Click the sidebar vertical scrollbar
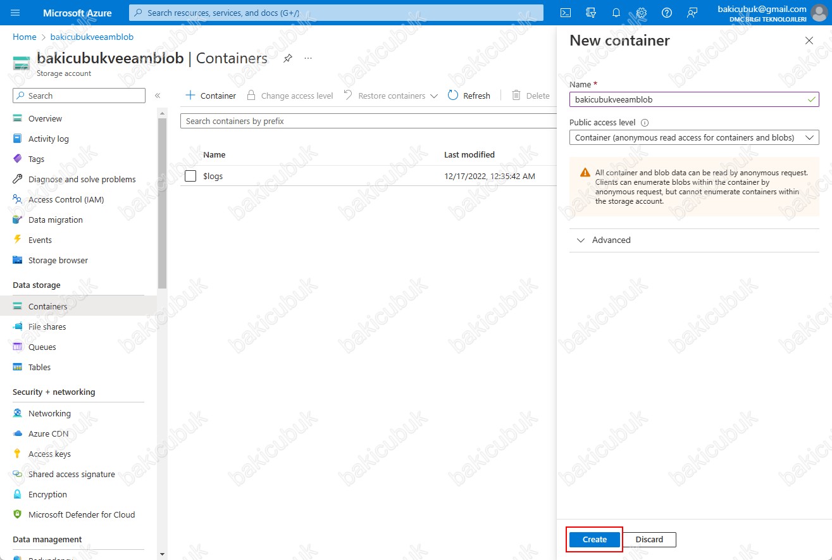The width and height of the screenshot is (832, 560). coord(162,202)
